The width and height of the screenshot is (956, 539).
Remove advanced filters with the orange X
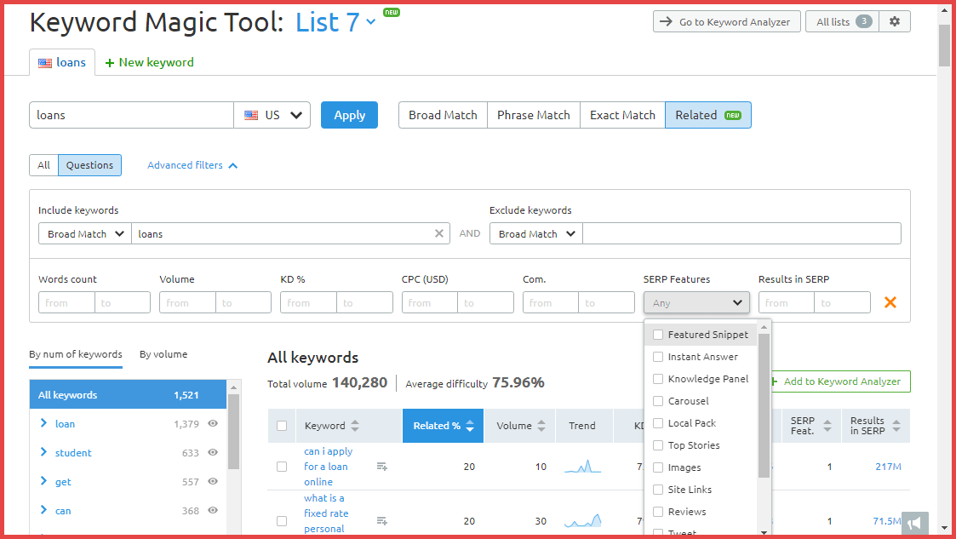(x=890, y=301)
